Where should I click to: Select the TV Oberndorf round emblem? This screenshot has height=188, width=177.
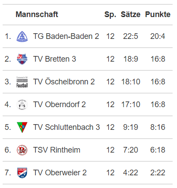[22, 104]
